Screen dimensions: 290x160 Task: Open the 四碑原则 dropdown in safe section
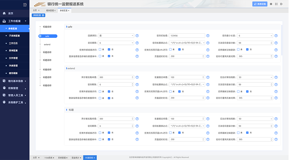pyautogui.click(x=116, y=36)
